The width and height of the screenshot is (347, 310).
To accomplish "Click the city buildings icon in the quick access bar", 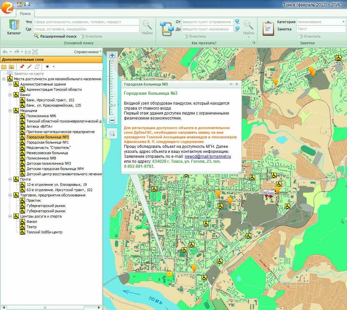I will 19,4.
